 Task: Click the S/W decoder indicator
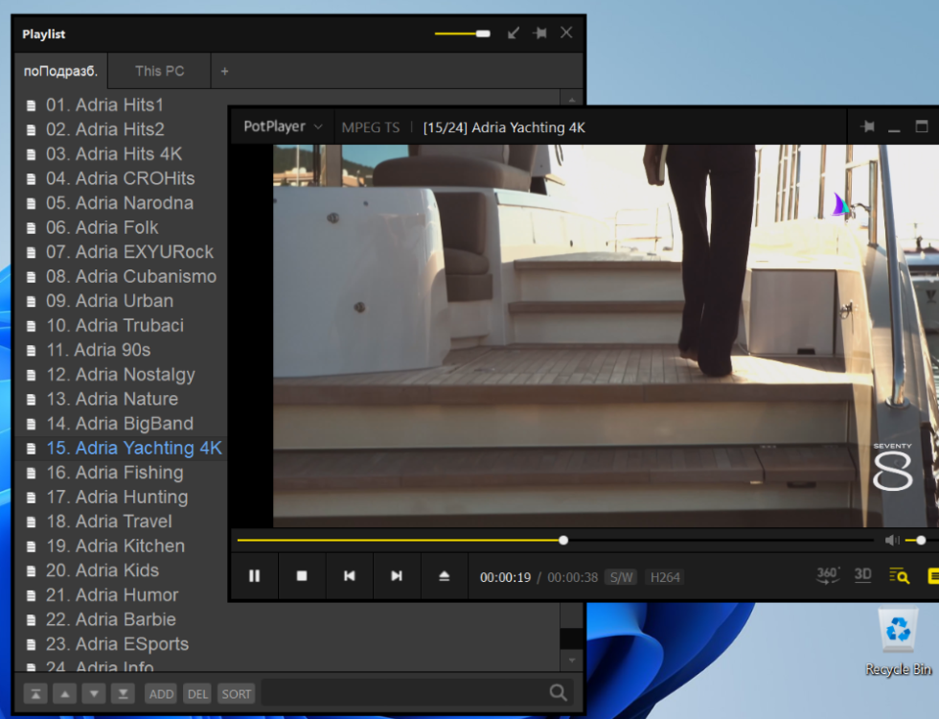pos(621,577)
